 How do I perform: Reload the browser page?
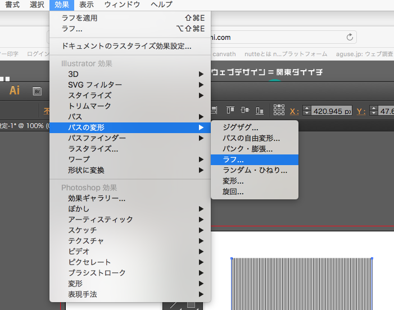click(x=350, y=37)
